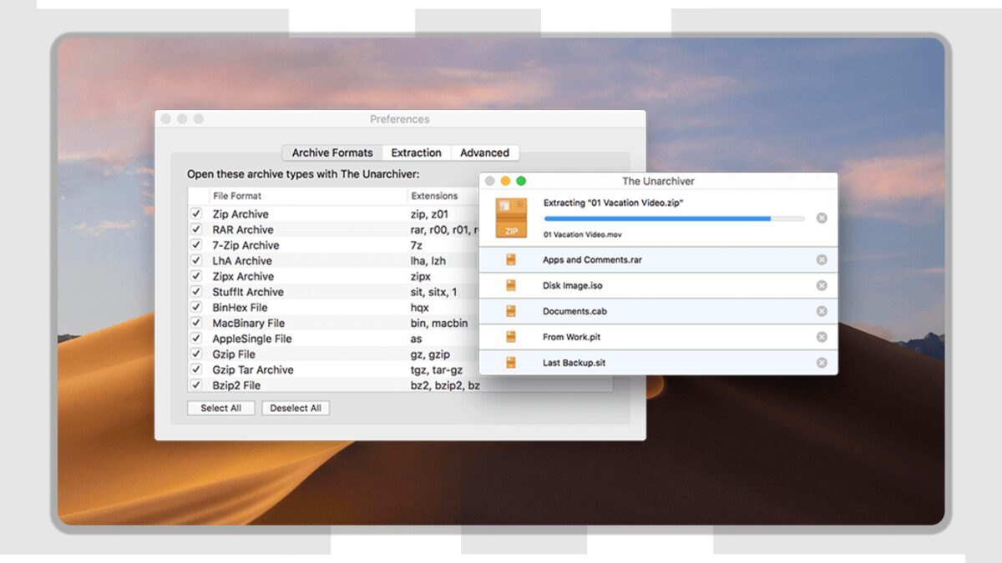1002x563 pixels.
Task: Zoom The Unarchiver window with green button
Action: point(521,181)
